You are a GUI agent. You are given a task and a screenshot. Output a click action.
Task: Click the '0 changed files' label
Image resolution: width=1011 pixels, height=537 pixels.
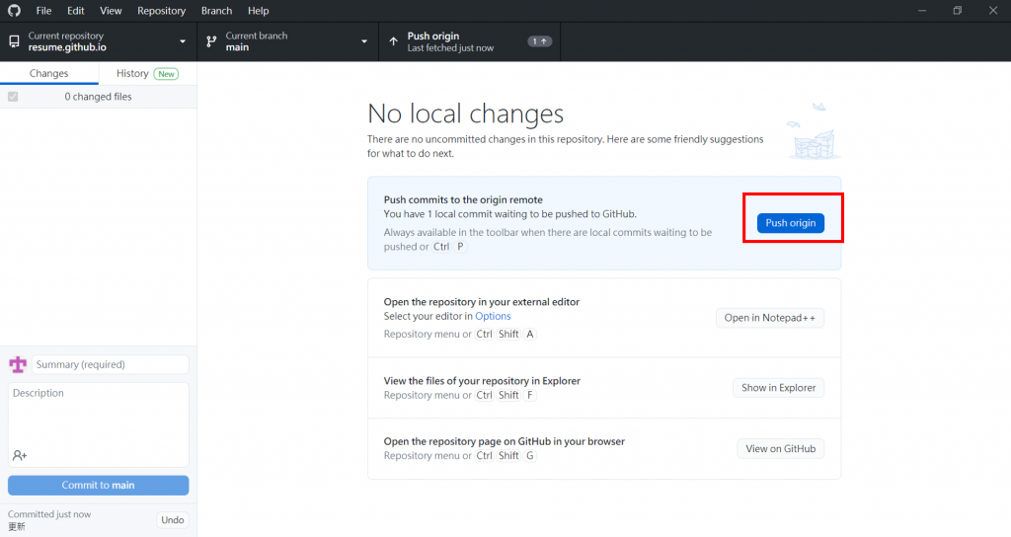pyautogui.click(x=98, y=97)
